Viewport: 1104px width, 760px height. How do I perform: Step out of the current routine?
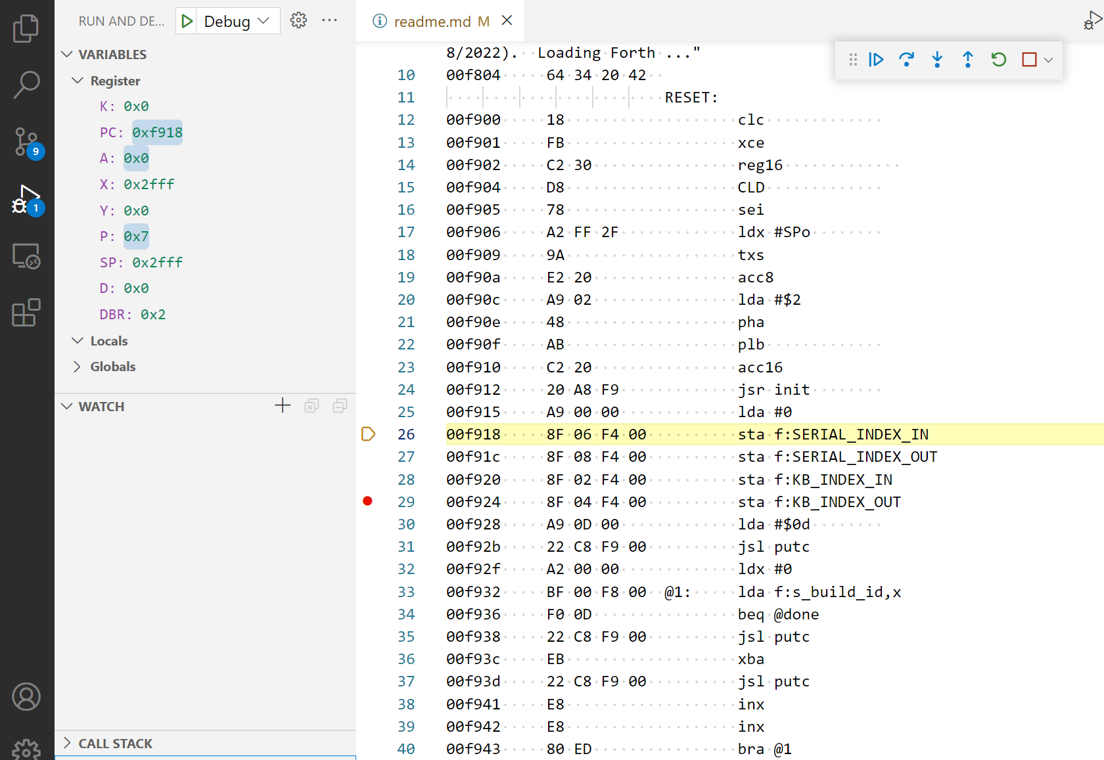pos(967,60)
